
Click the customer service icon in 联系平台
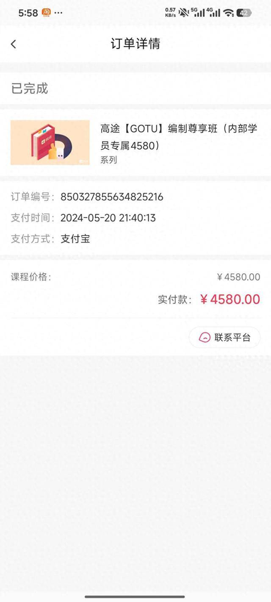pos(205,337)
